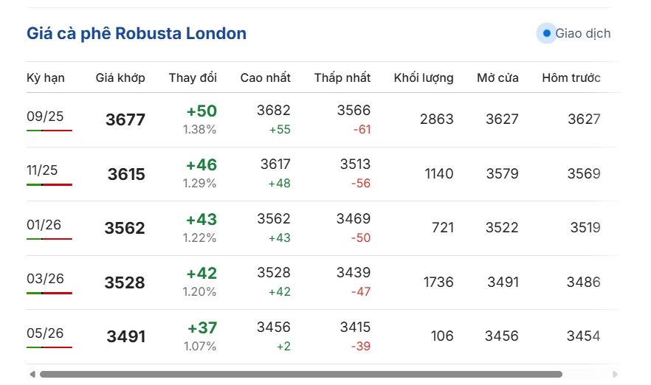
Task: Open the 05/26 contract term
Action: click(45, 333)
